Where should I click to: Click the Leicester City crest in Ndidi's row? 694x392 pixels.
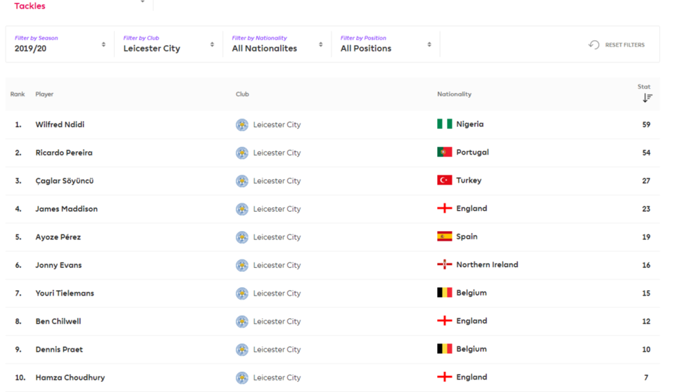coord(242,125)
